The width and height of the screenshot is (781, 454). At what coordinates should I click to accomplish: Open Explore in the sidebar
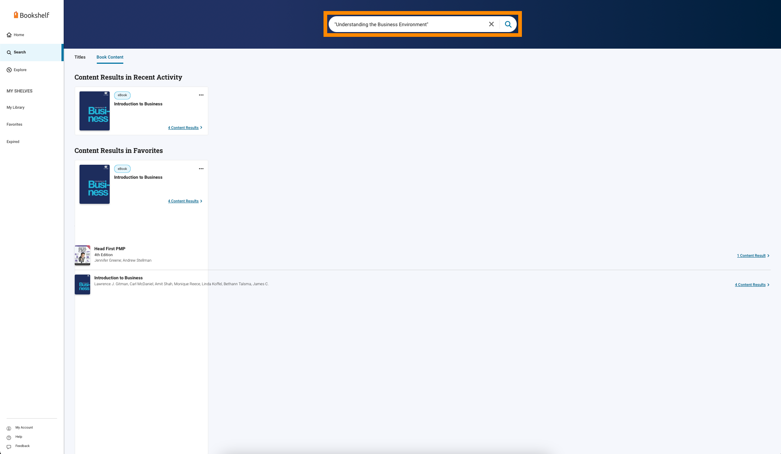point(20,70)
